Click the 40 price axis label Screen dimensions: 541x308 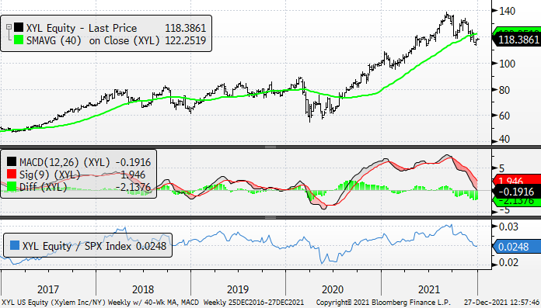(x=505, y=139)
